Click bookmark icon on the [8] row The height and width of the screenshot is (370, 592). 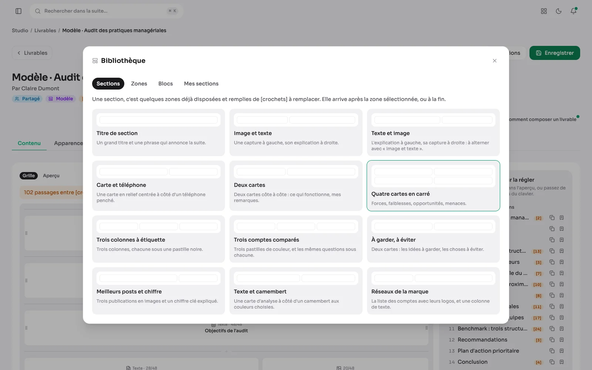(x=562, y=295)
